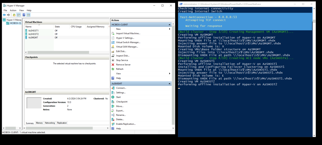Sort virtual machines by Name column
This screenshot has width=322, height=145.
point(39,27)
